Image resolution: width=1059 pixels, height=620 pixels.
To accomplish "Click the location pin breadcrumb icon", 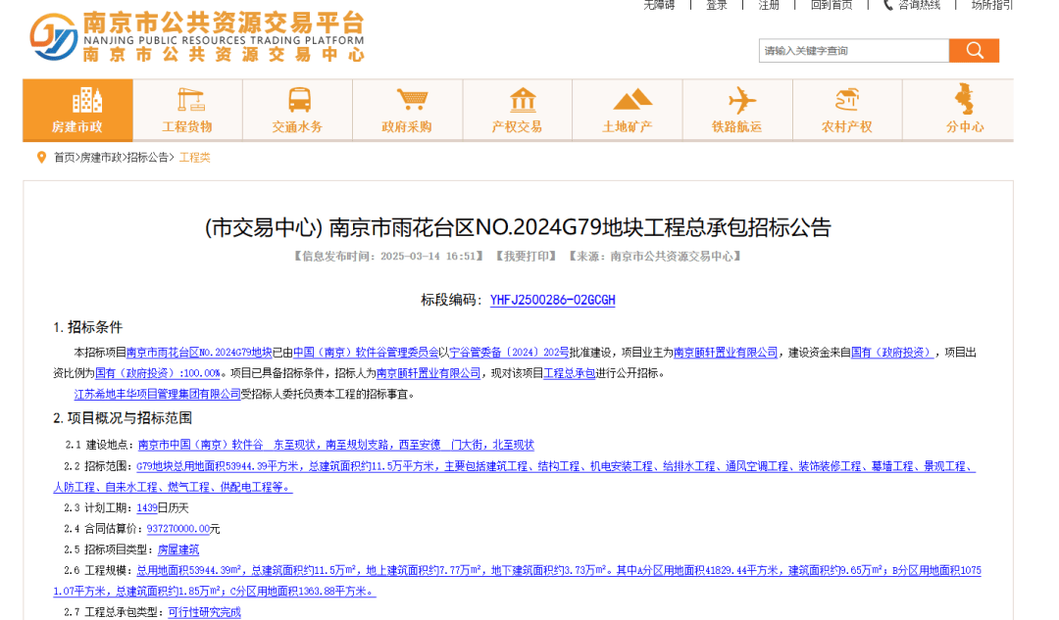I will tap(41, 157).
